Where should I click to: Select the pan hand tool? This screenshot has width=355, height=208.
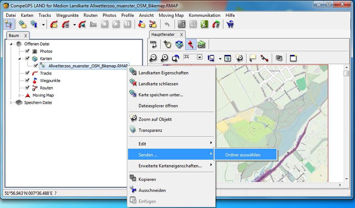167,44
